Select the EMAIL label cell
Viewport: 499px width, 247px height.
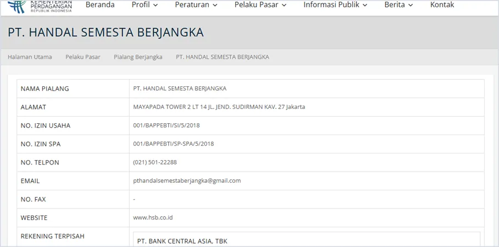[73, 181]
